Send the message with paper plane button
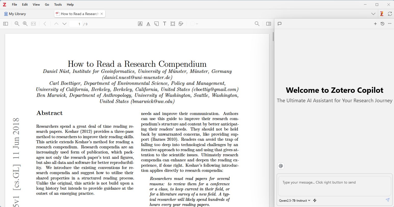The image size is (394, 207). coord(387,200)
